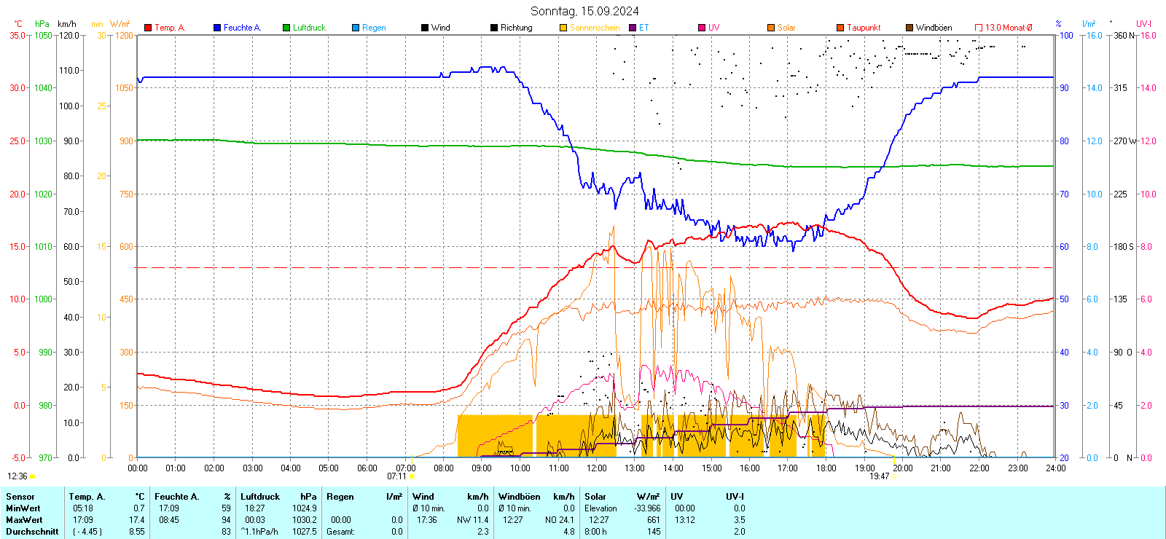Click the red Temp. A. legend square
This screenshot has height=539, width=1166.
(x=148, y=28)
